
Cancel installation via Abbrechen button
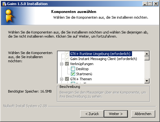tap(143, 114)
